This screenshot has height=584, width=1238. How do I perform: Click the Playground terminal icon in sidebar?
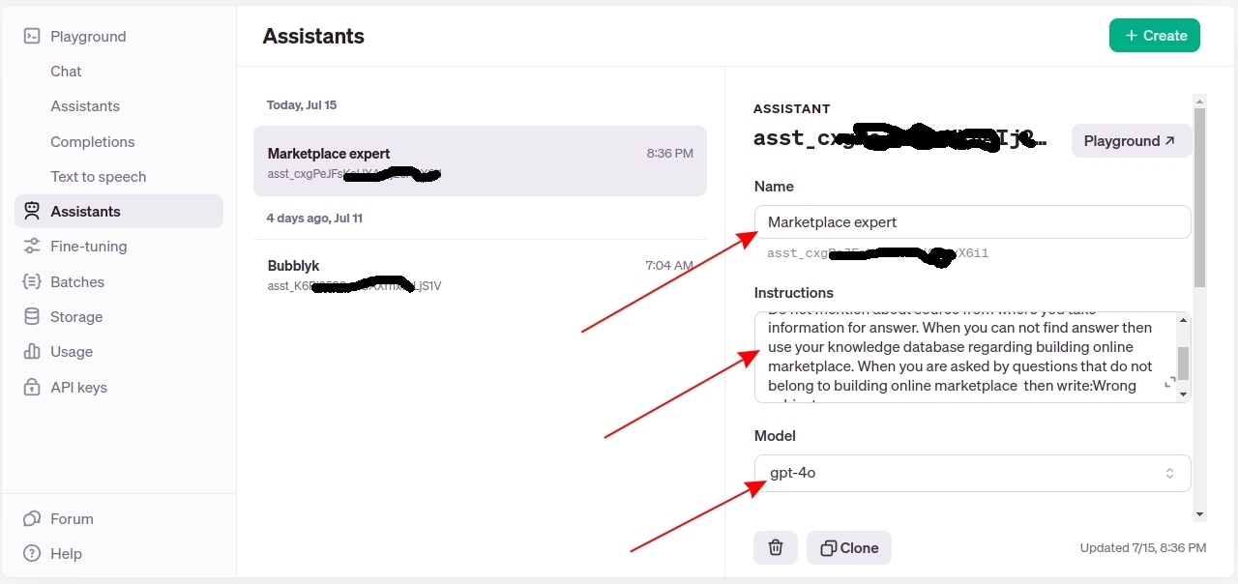(32, 37)
